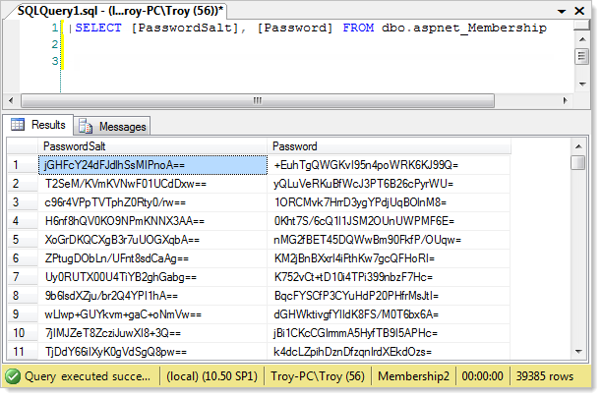The height and width of the screenshot is (398, 602).
Task: Click the query success checkmark icon
Action: [13, 376]
